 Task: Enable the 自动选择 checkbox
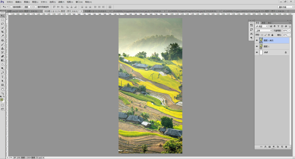11,7
